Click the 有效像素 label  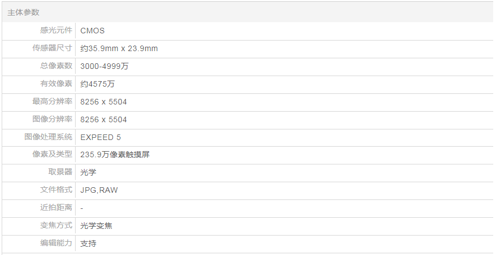[x=56, y=84]
